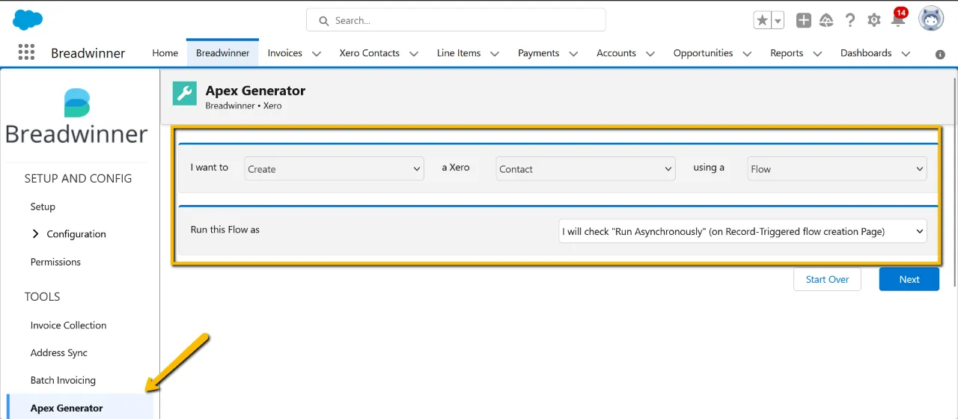Open the Xero 'Contact' object dropdown

(586, 168)
